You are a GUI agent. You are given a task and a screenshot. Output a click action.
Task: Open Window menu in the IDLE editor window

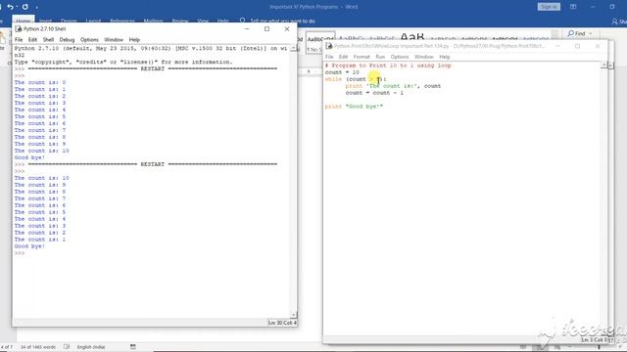424,57
